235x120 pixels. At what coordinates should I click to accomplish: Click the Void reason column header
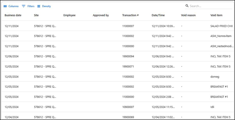point(188,15)
